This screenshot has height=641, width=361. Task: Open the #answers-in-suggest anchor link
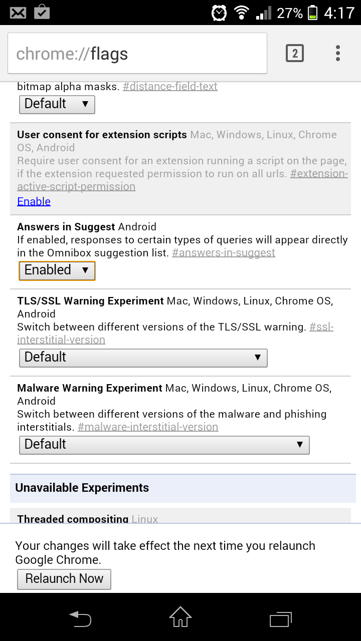tap(223, 253)
